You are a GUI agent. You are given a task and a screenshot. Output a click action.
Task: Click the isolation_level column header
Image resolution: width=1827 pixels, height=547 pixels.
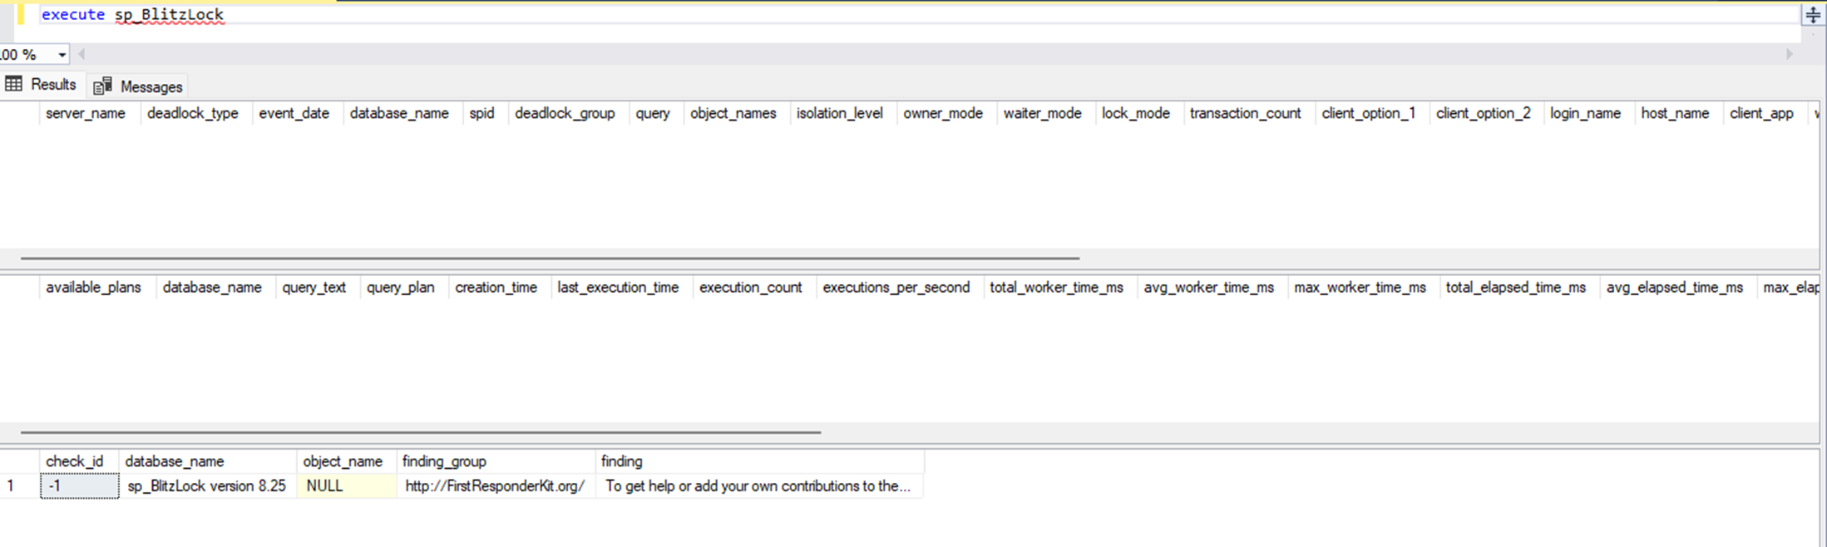(x=839, y=113)
